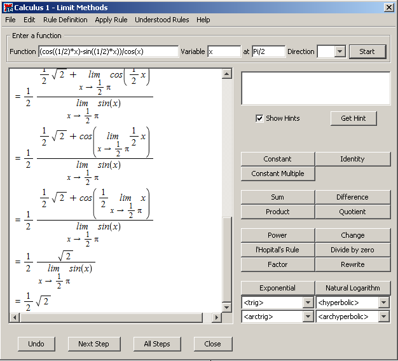Click the horizontal scrollbar thumb
398x361 pixels.
click(x=111, y=318)
